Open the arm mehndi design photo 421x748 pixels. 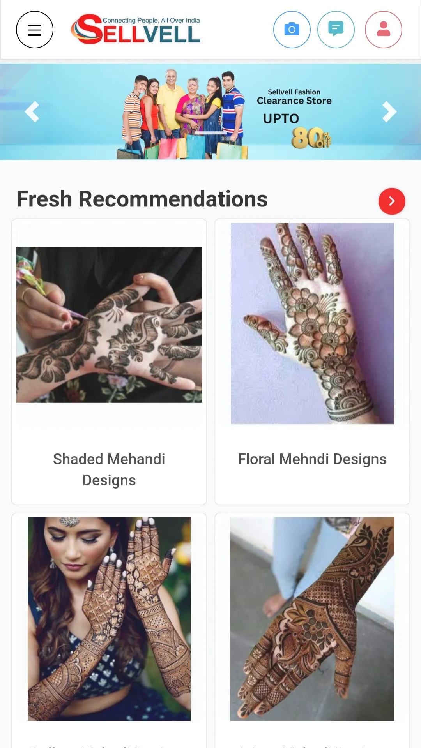click(312, 619)
